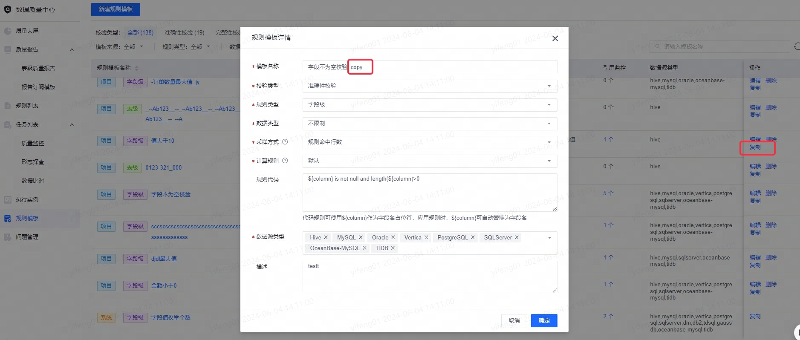Click 复制 for the 字段值枚举个数 row

coord(755,316)
